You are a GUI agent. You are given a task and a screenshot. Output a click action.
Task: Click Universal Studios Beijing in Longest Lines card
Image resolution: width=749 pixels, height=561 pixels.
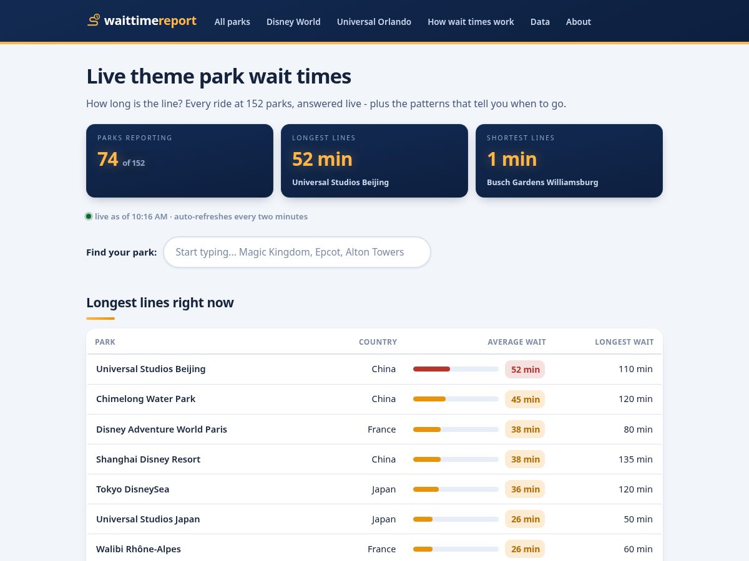(340, 183)
